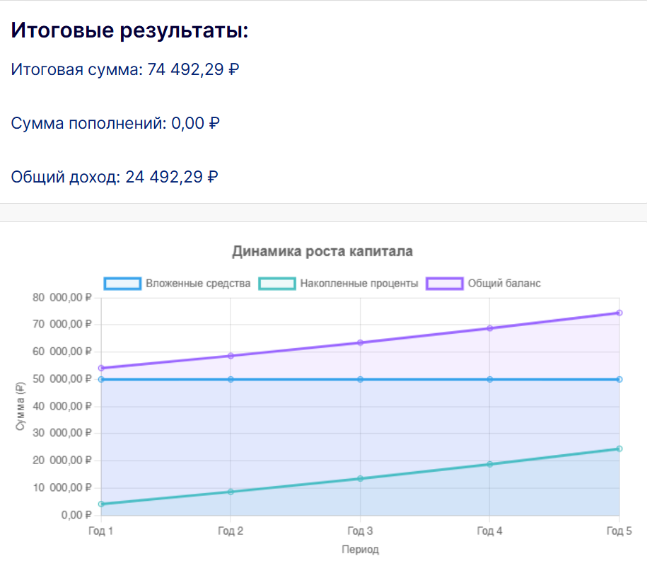This screenshot has width=647, height=573.
Task: Select the purple balance point at Год 2
Action: point(231,356)
